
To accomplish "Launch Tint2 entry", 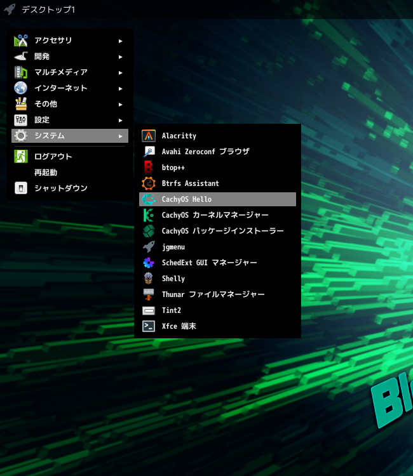I will (217, 310).
